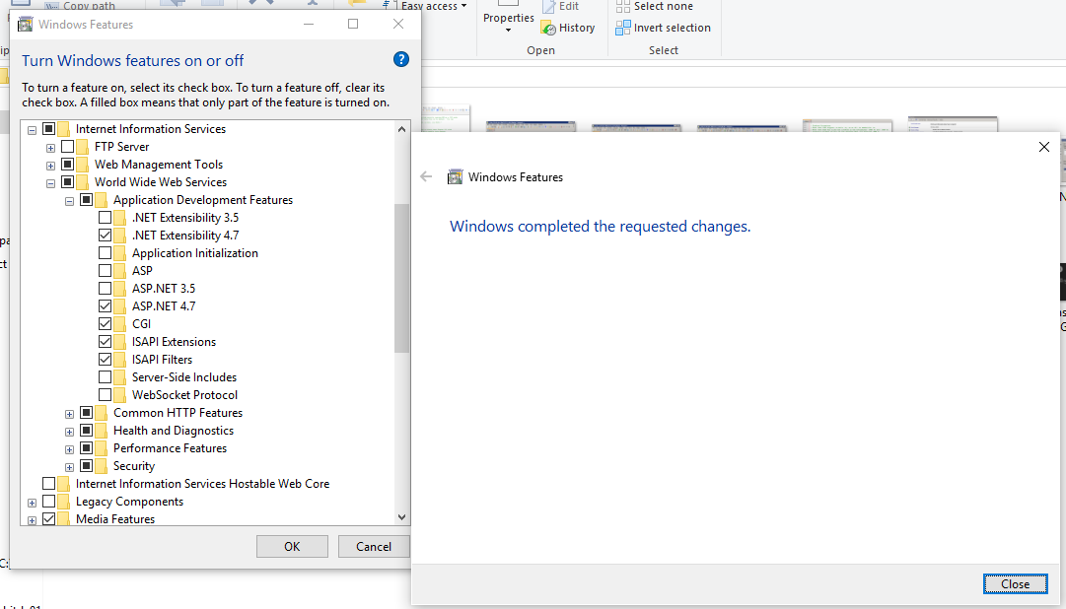
Task: Click the features list scrollbar thumb
Action: (x=401, y=278)
